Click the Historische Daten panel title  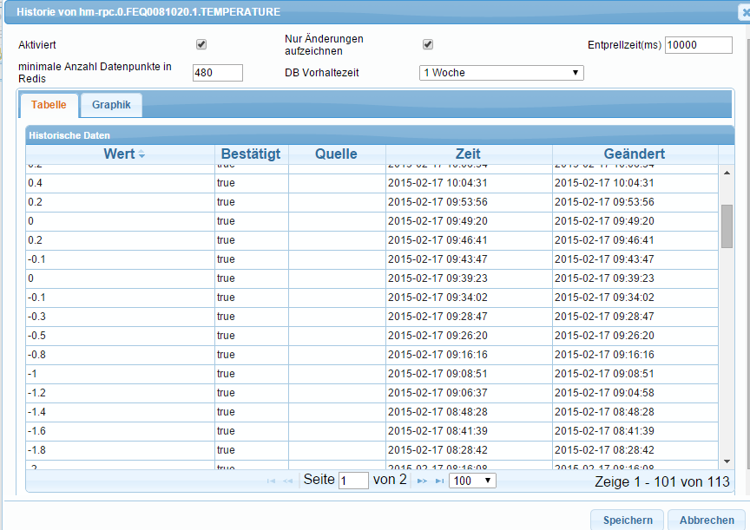(69, 135)
